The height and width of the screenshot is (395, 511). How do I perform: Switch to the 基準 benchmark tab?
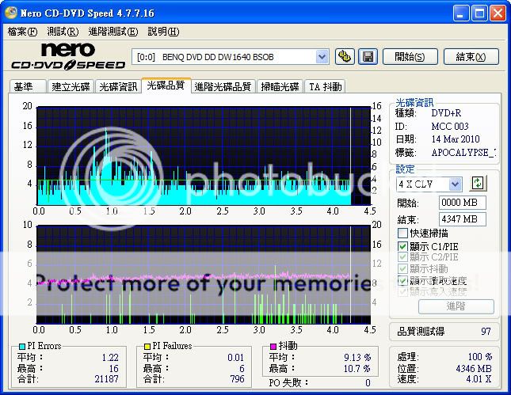click(x=28, y=86)
